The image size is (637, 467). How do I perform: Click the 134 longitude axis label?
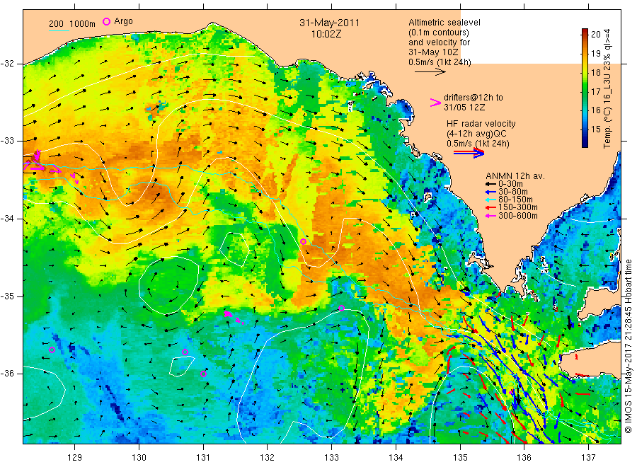[x=396, y=457]
